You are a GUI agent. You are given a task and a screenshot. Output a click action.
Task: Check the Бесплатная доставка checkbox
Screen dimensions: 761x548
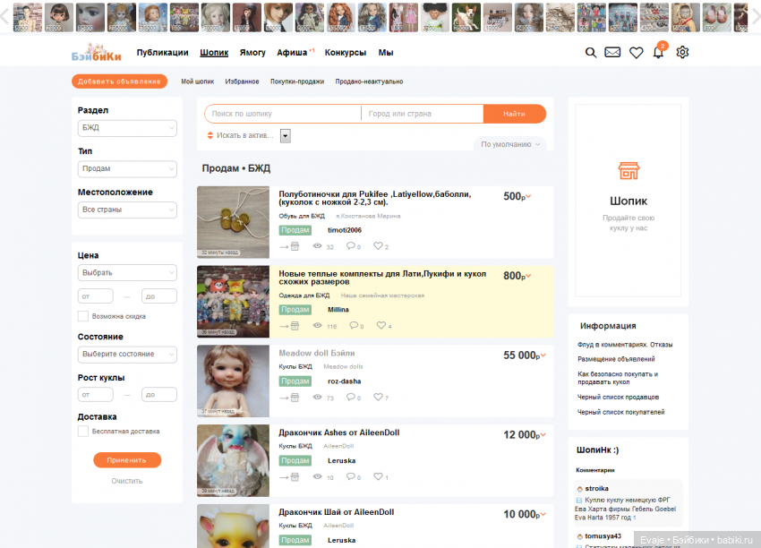click(x=83, y=431)
